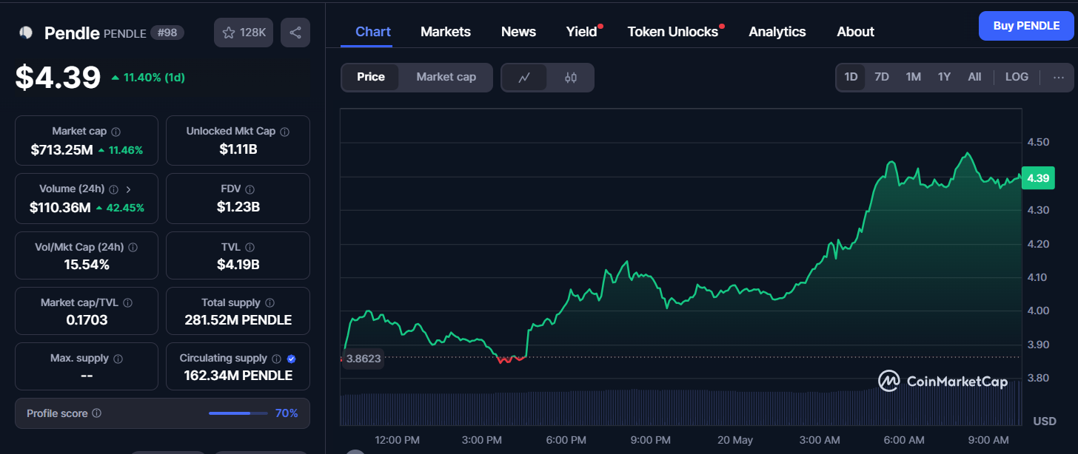Open the Token Unlocks tab
1078x454 pixels.
(672, 32)
